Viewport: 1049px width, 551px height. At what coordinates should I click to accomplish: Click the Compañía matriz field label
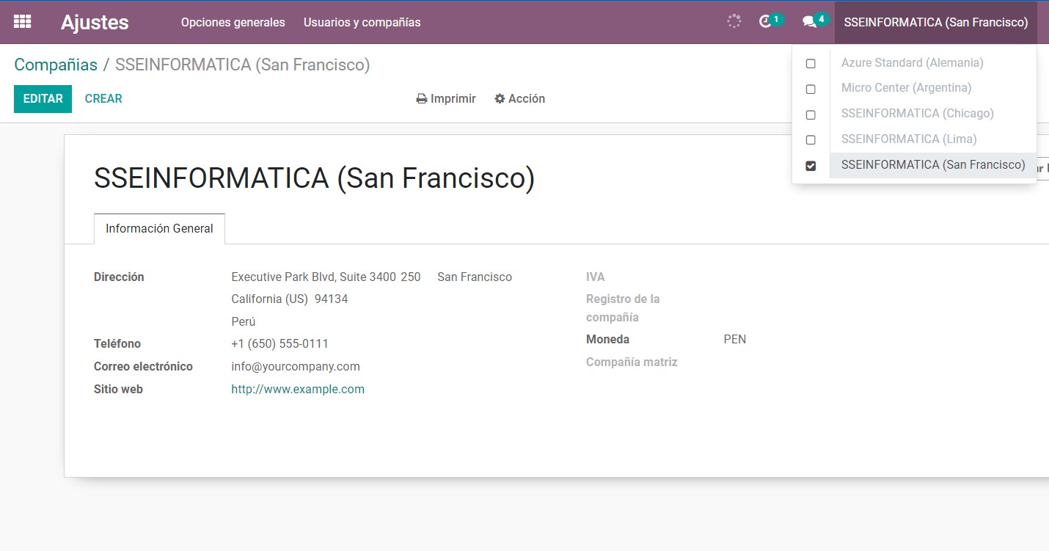tap(632, 362)
